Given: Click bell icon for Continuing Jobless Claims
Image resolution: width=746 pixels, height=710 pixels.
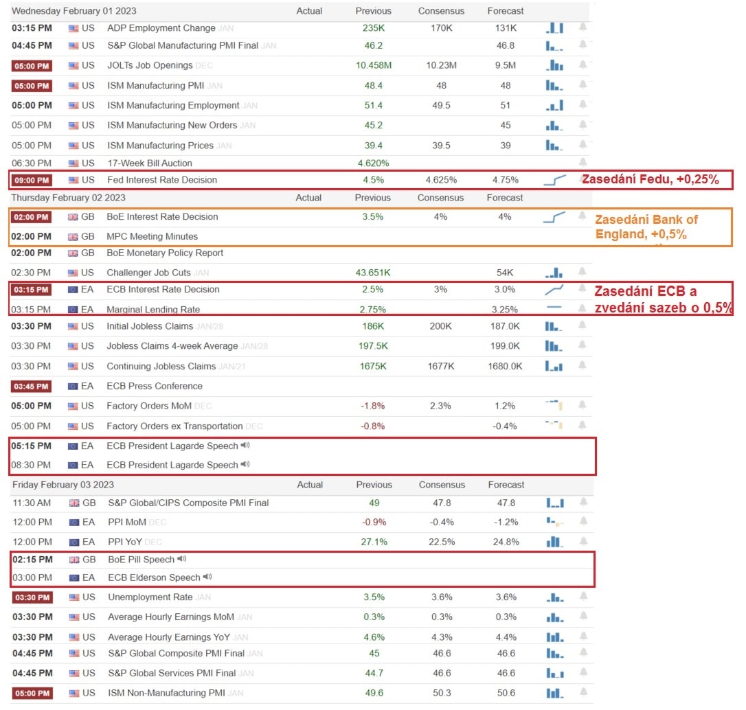Looking at the screenshot, I should coord(582,365).
